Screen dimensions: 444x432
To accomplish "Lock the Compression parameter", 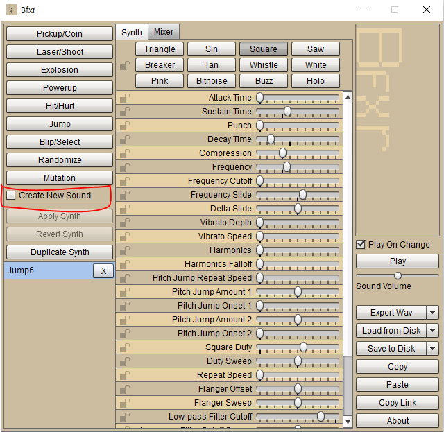I will [x=125, y=153].
